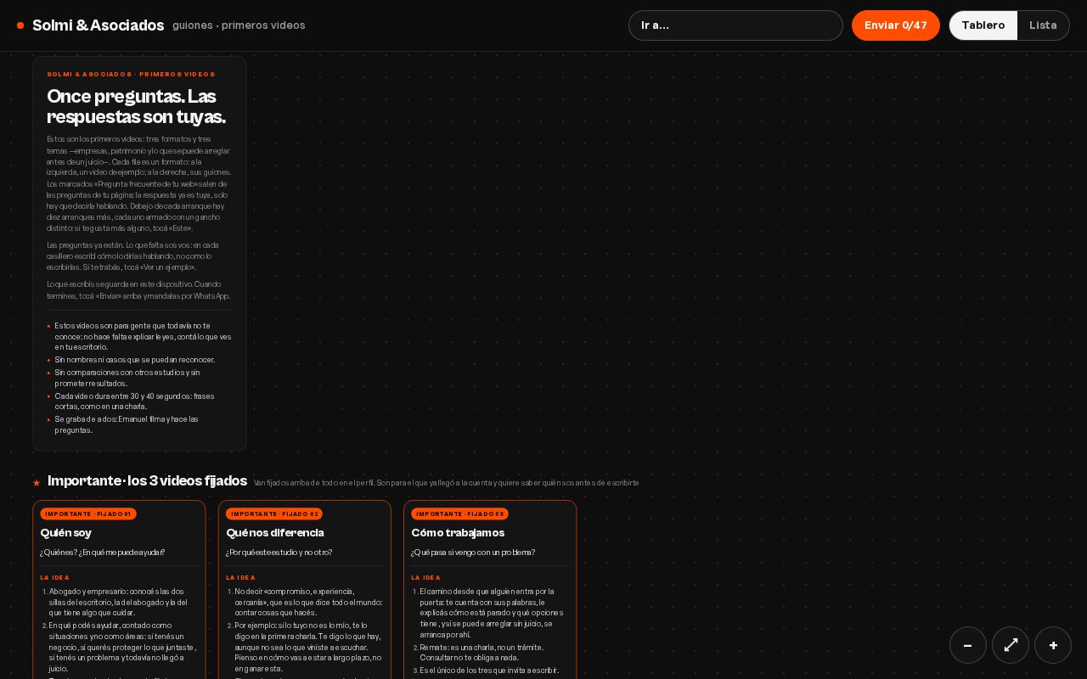Fit board to screen with expand icon
The image size is (1087, 679).
[1011, 645]
